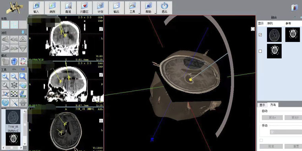
Task: Click the checkerboard pattern tool icon
Action: (14, 94)
